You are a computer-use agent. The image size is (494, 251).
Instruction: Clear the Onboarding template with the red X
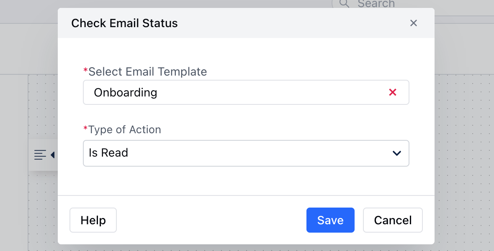(x=393, y=92)
